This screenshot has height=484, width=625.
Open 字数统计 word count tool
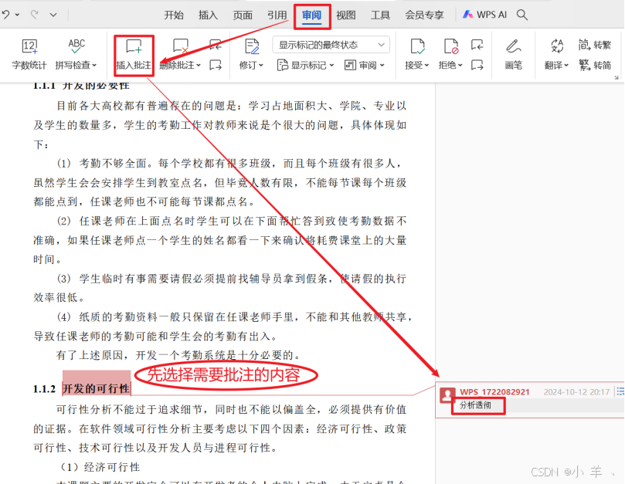[29, 54]
